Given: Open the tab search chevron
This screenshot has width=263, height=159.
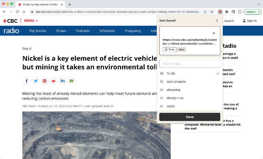Looking at the screenshot, I should click(x=259, y=4).
